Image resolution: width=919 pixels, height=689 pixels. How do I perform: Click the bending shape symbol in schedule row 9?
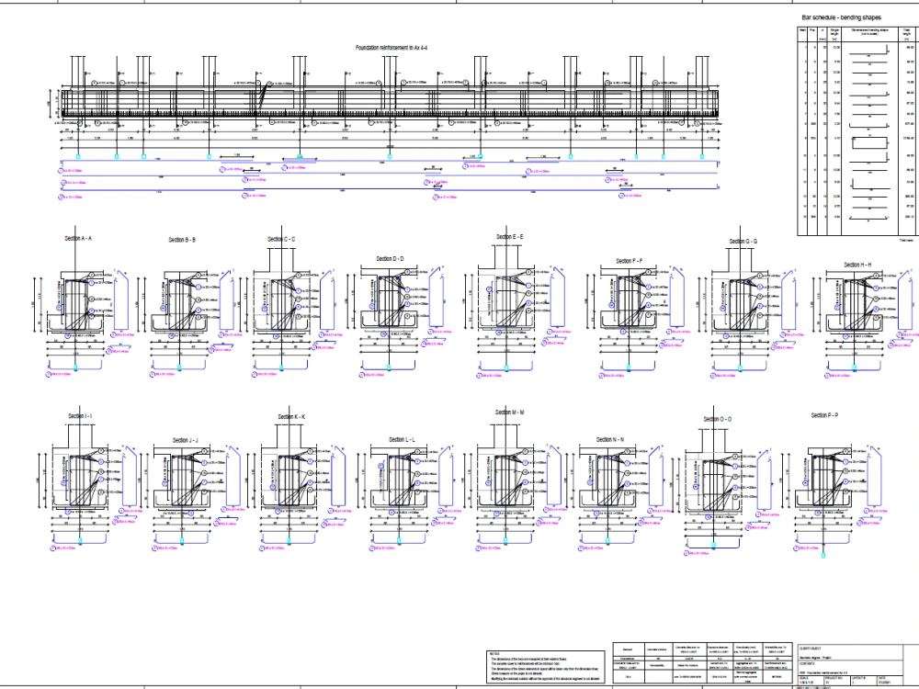(x=870, y=142)
